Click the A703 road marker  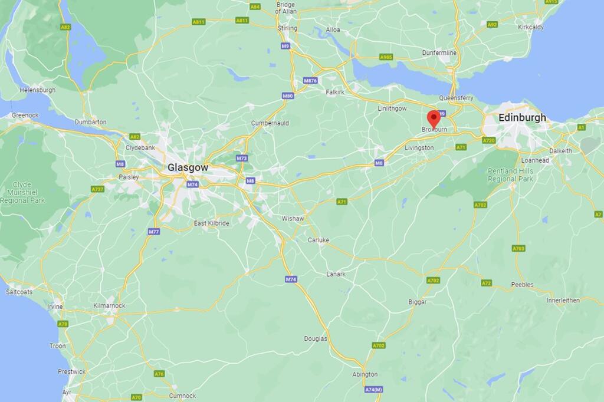click(518, 249)
